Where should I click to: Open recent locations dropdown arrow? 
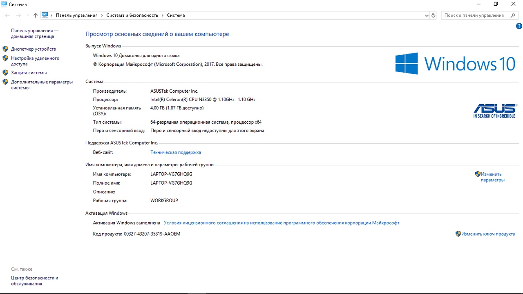pos(27,16)
